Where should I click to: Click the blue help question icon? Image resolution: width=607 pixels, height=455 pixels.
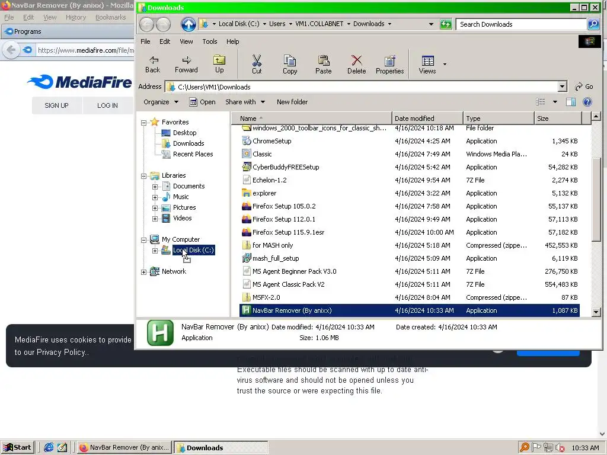pyautogui.click(x=587, y=102)
